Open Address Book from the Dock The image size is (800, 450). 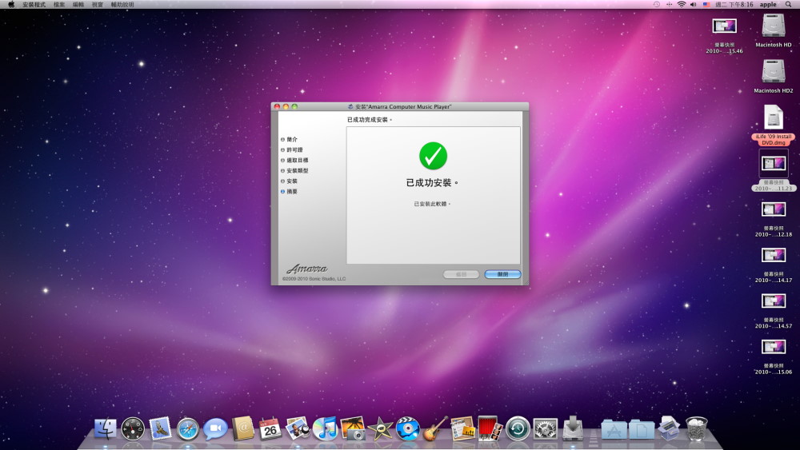(243, 428)
